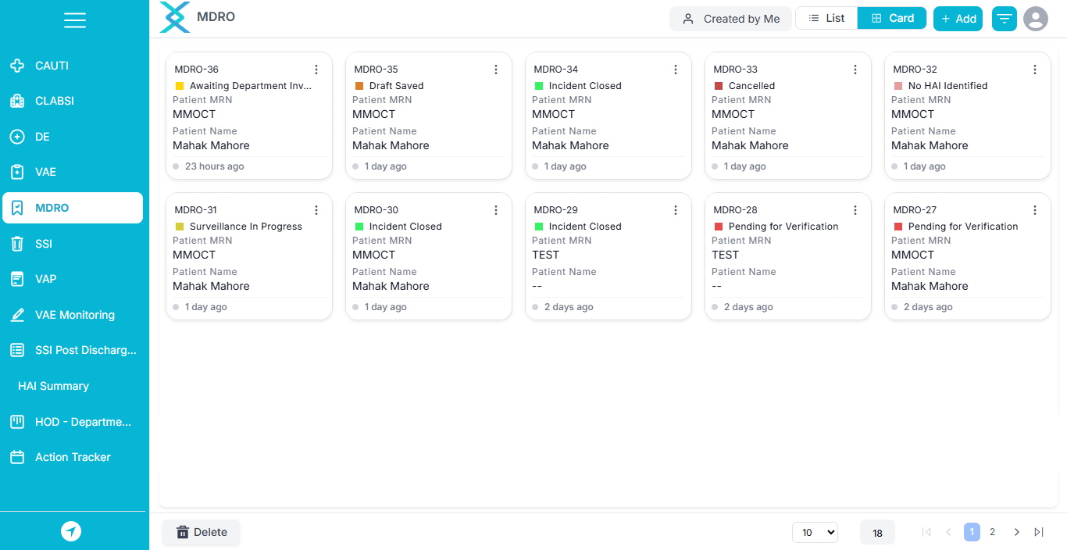Switch to List view

[x=826, y=18]
